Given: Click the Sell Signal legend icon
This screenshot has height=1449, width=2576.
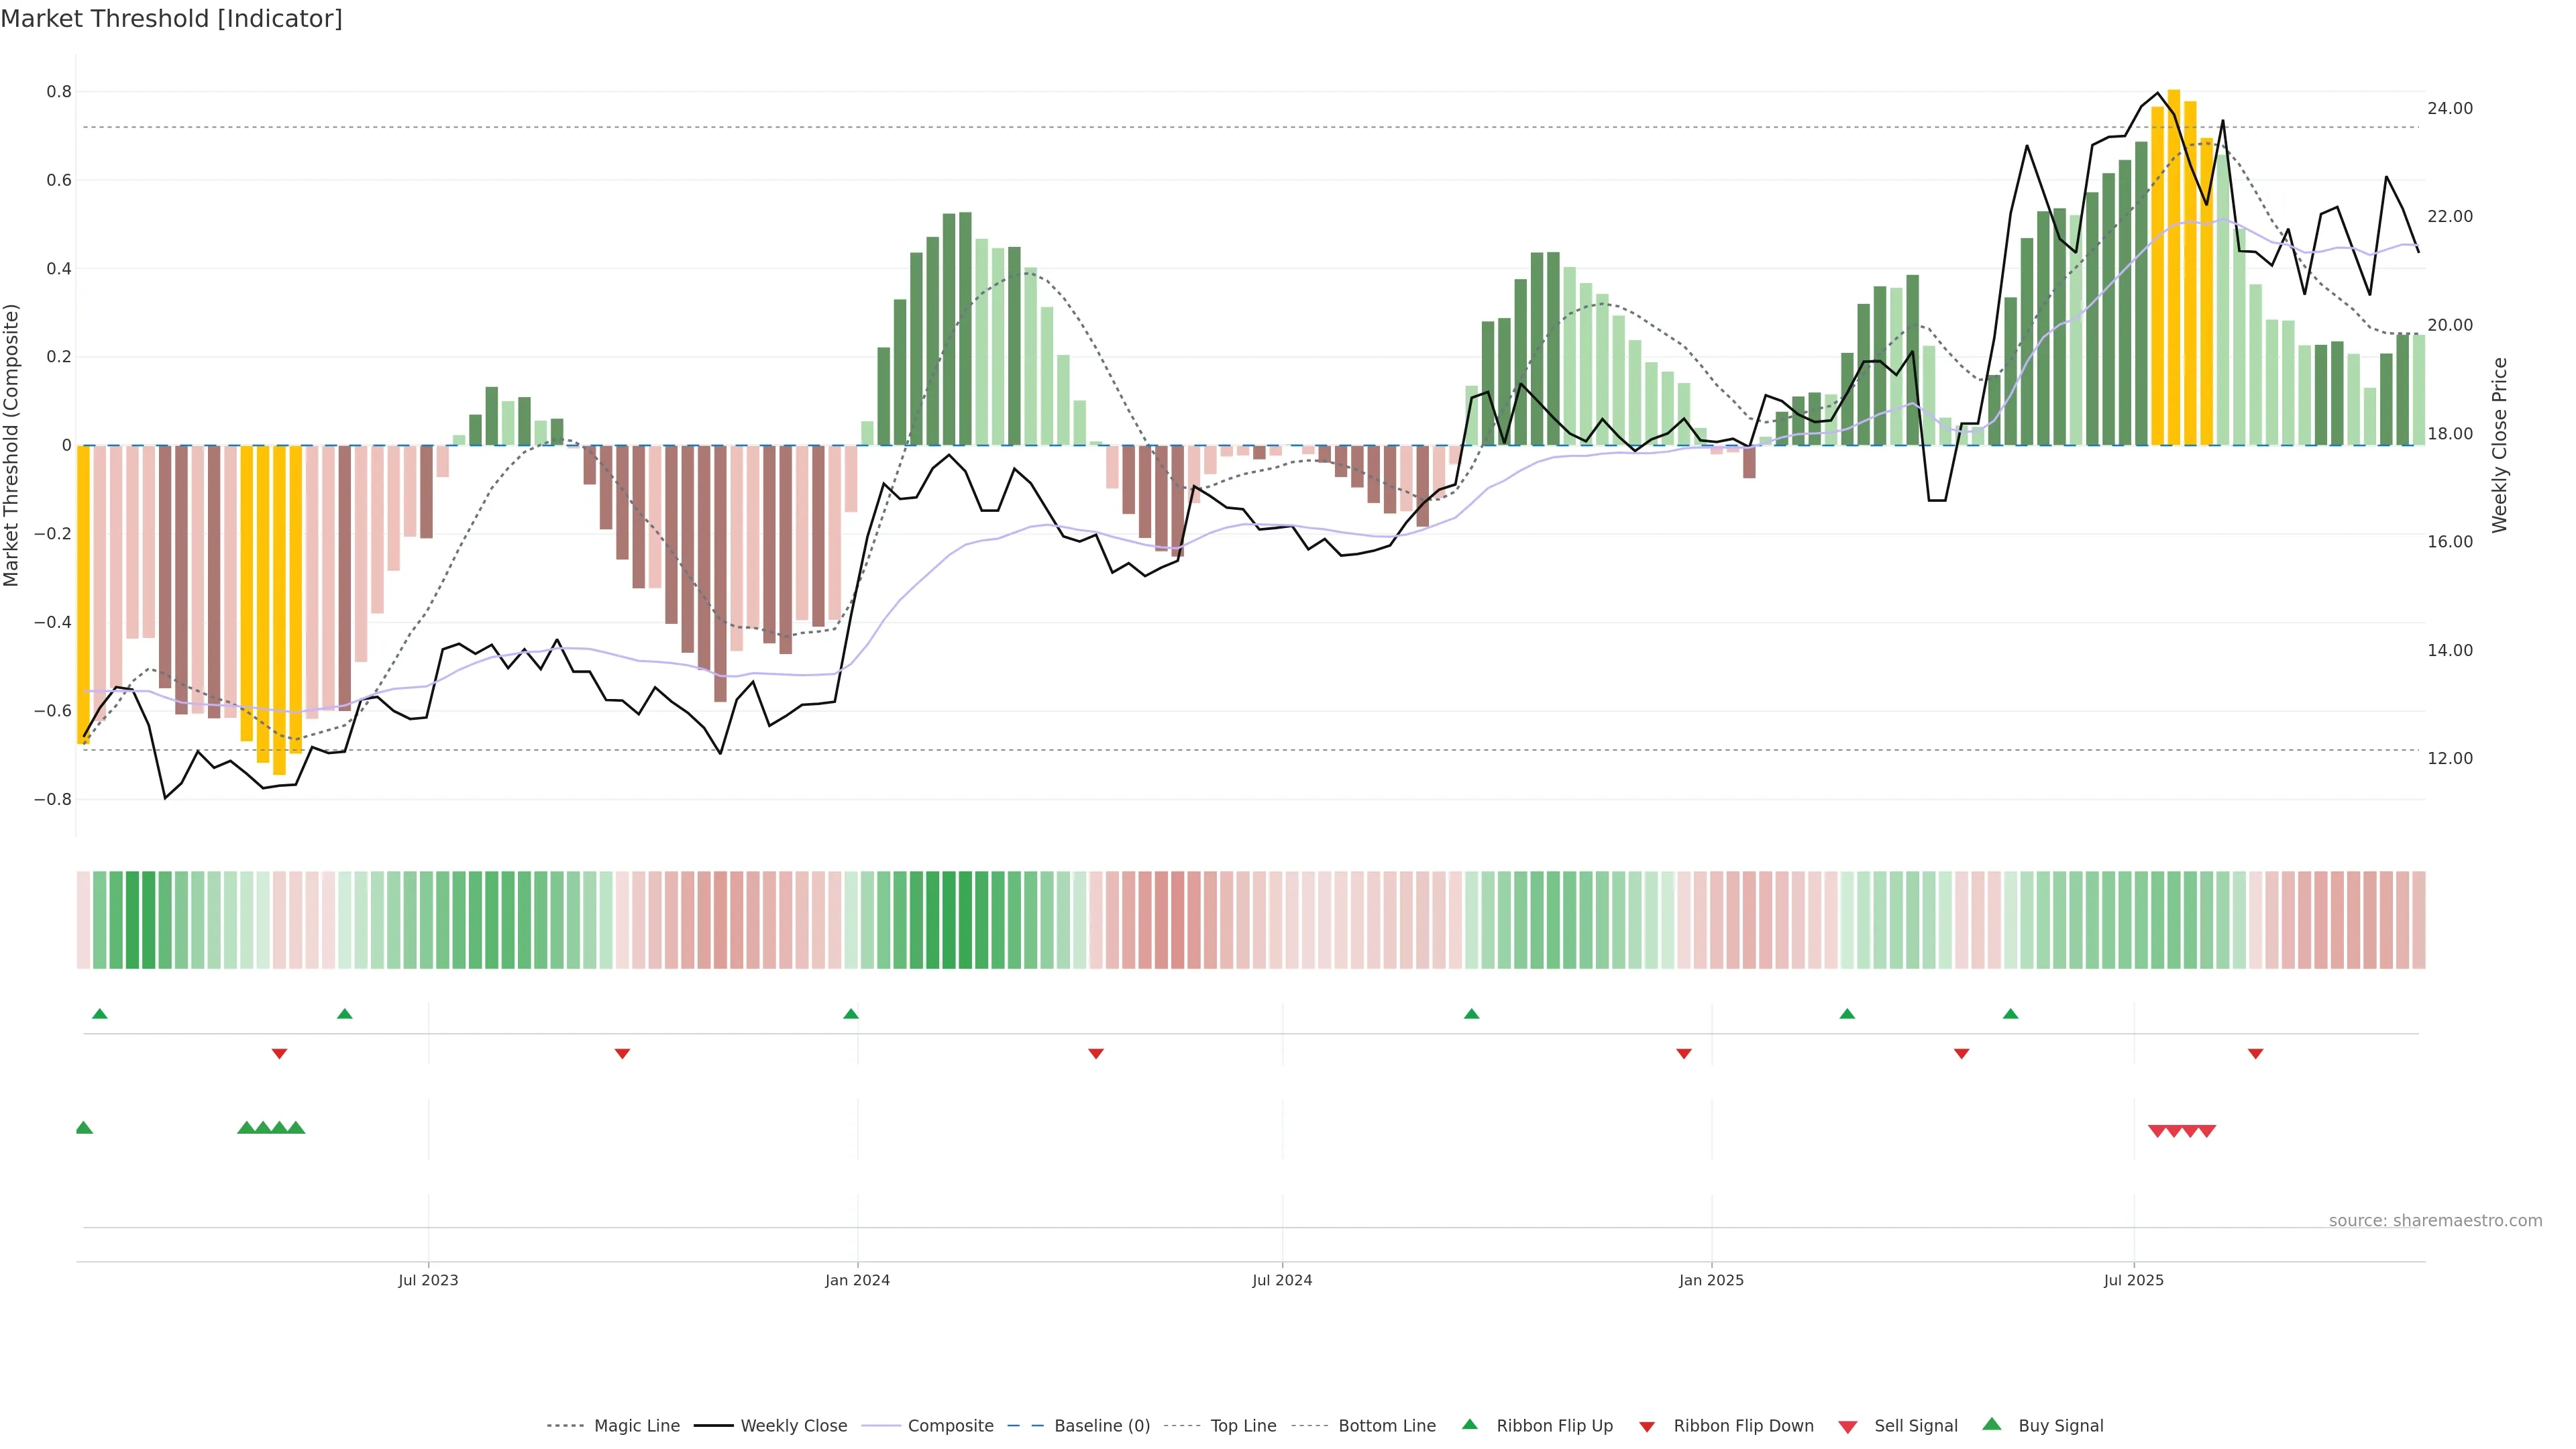Looking at the screenshot, I should coord(1848,1427).
